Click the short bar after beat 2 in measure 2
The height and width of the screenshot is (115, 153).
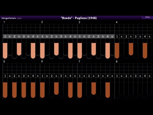click(56, 49)
